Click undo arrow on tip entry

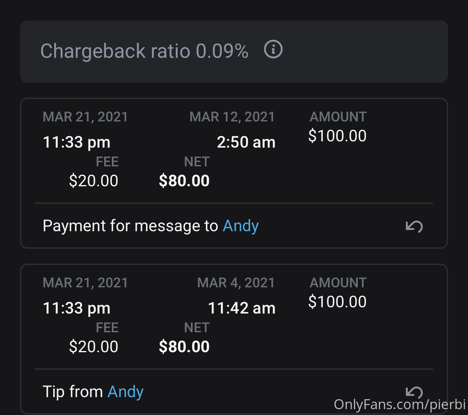pyautogui.click(x=414, y=392)
